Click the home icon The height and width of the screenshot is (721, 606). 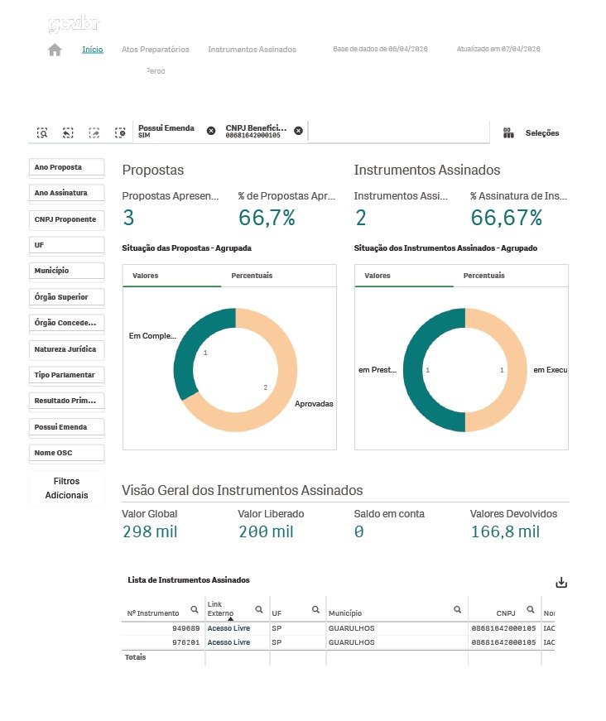[55, 50]
